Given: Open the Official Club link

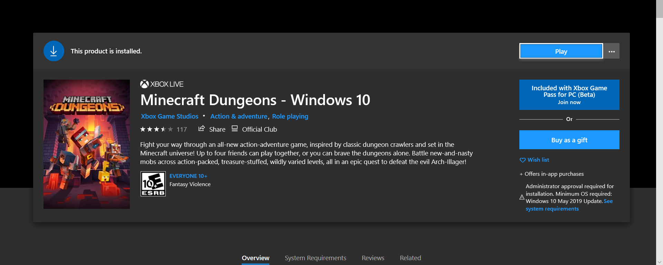Looking at the screenshot, I should [x=259, y=130].
